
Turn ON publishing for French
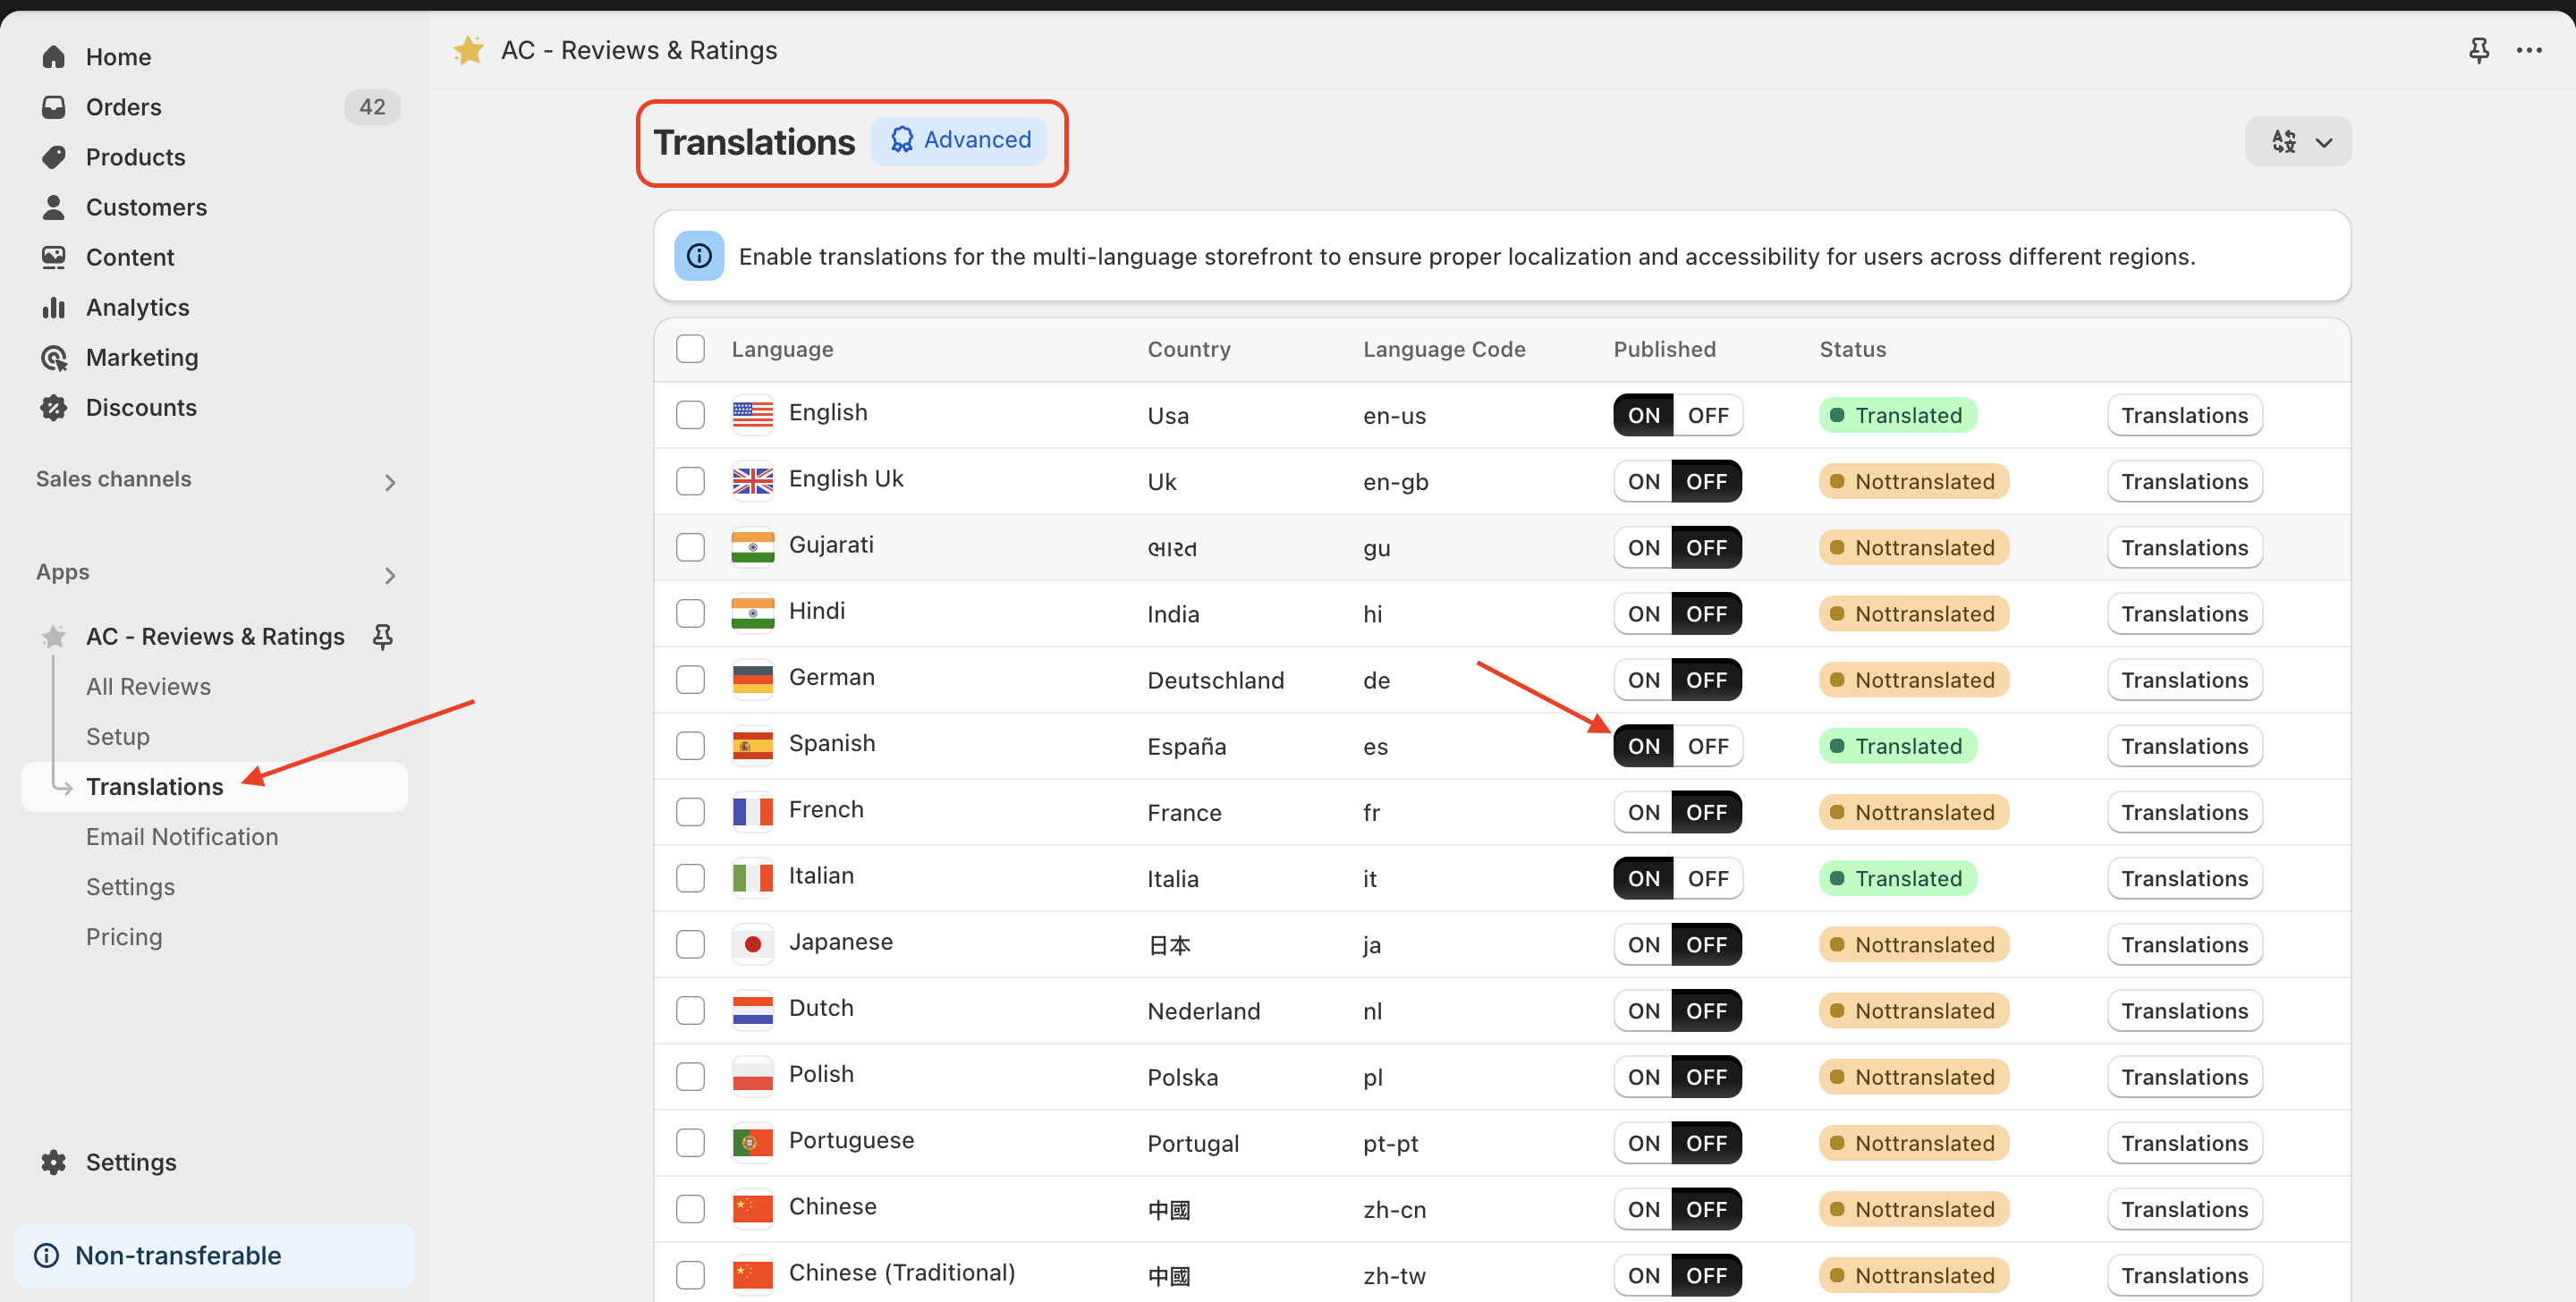coord(1643,812)
